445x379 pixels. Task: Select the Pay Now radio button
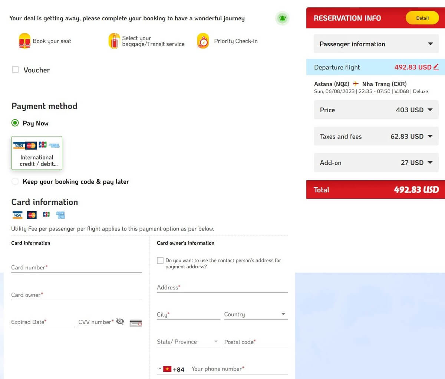tap(15, 123)
